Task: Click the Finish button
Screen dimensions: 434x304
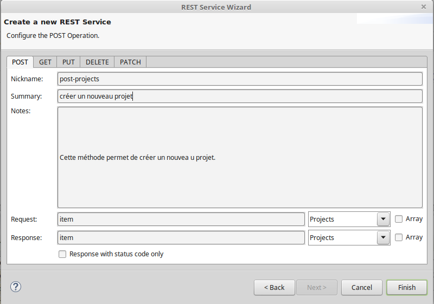Action: pos(406,287)
